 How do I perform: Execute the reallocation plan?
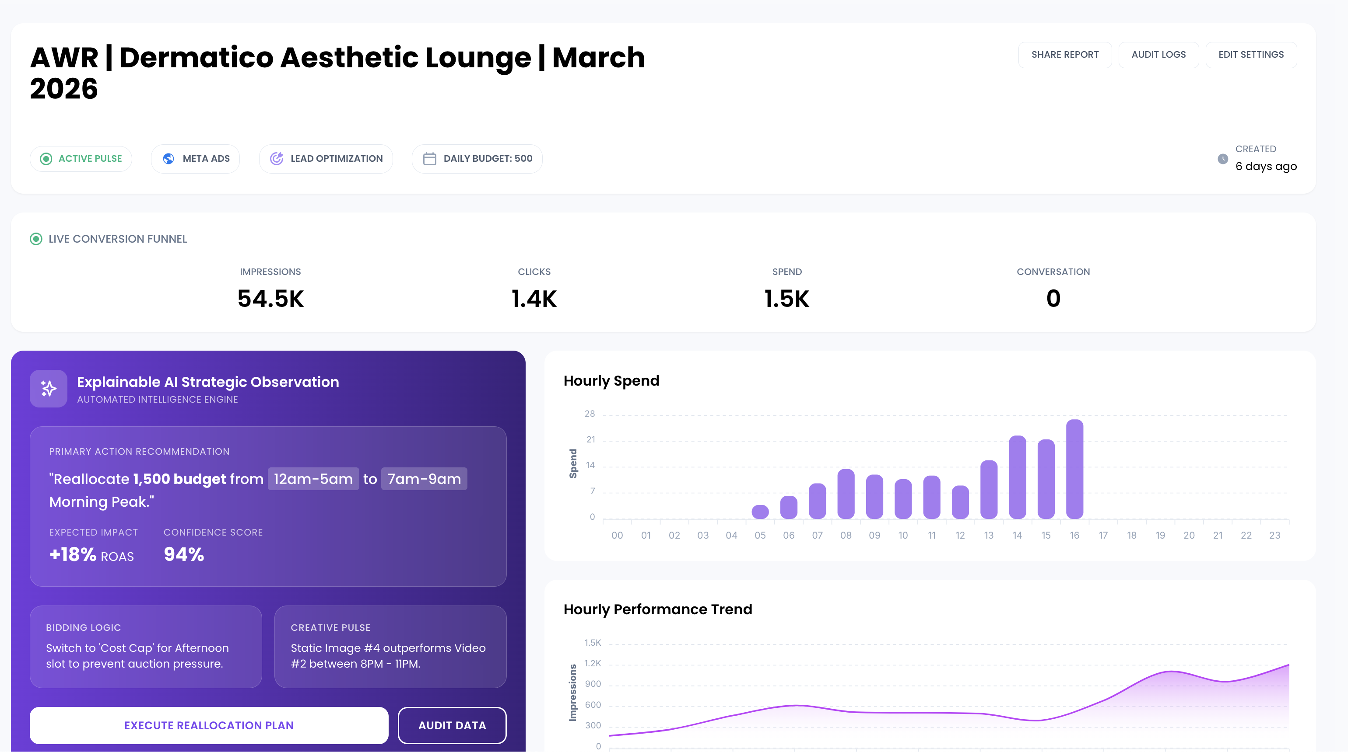(x=209, y=725)
